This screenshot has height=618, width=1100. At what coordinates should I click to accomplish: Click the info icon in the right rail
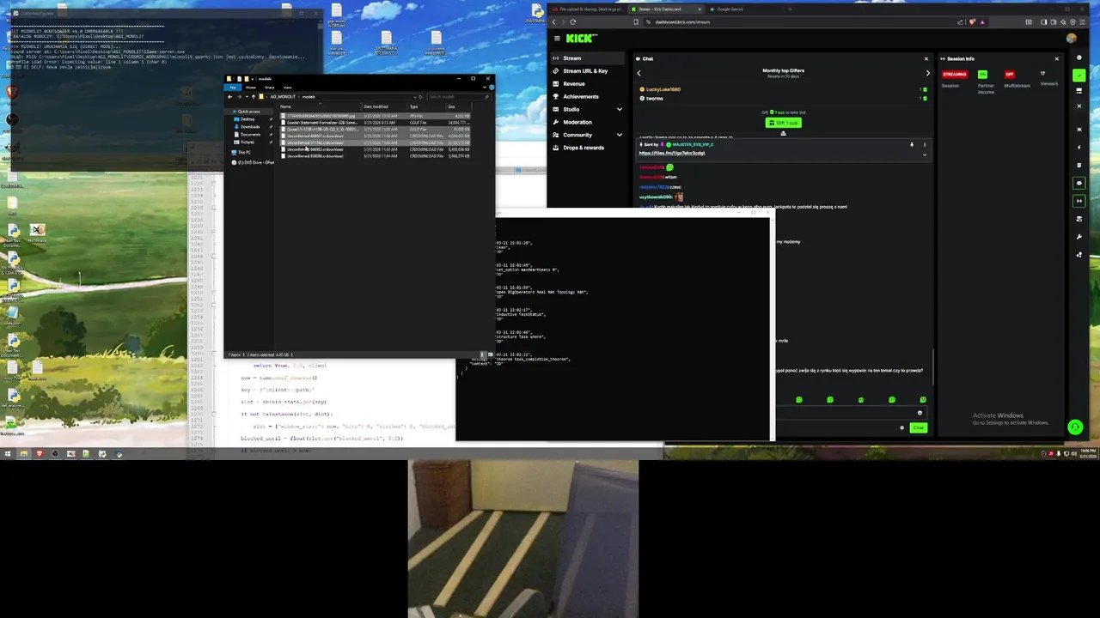[1079, 58]
